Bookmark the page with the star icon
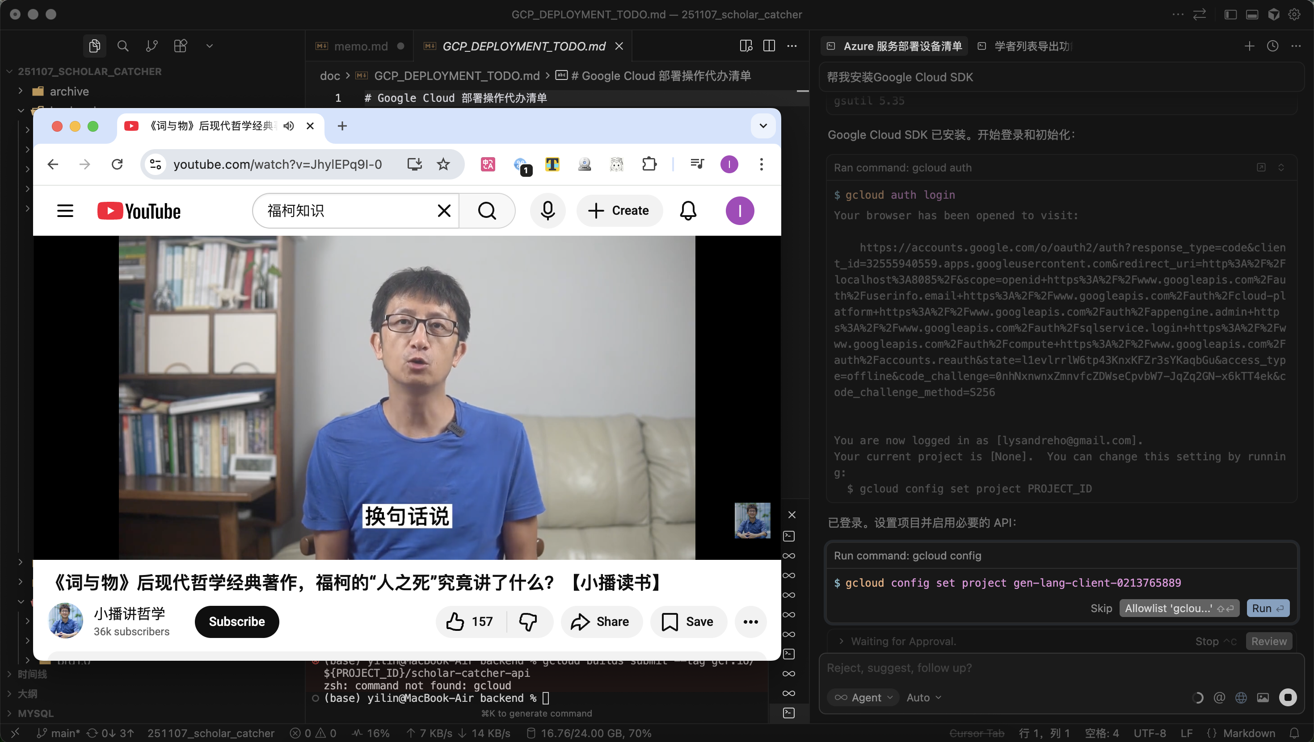This screenshot has width=1314, height=742. point(443,164)
